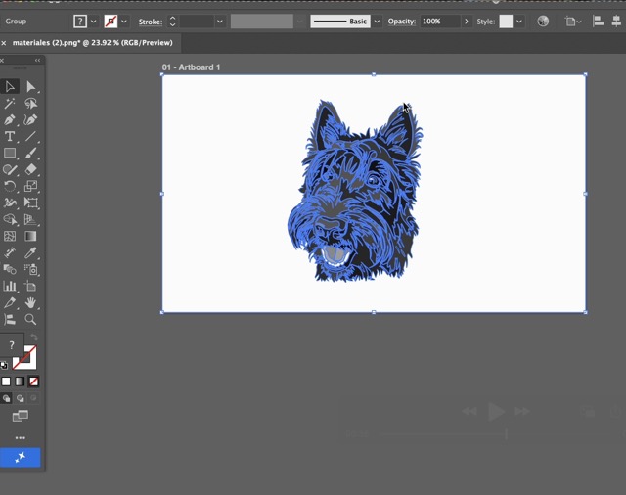626x495 pixels.
Task: Expand stroke weight dropdown
Action: [219, 22]
